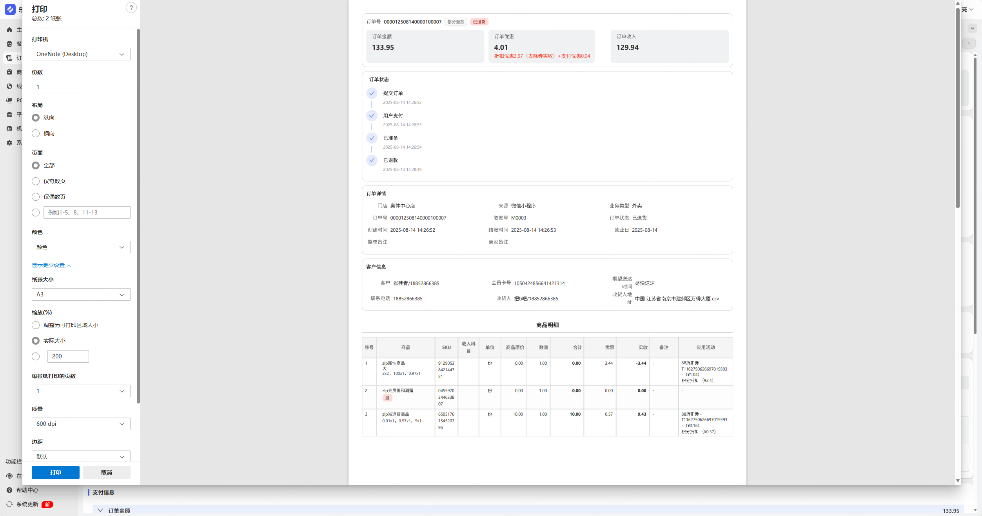Open the printer dropdown showing OneNote (Desktop)
The height and width of the screenshot is (516, 982).
point(81,54)
